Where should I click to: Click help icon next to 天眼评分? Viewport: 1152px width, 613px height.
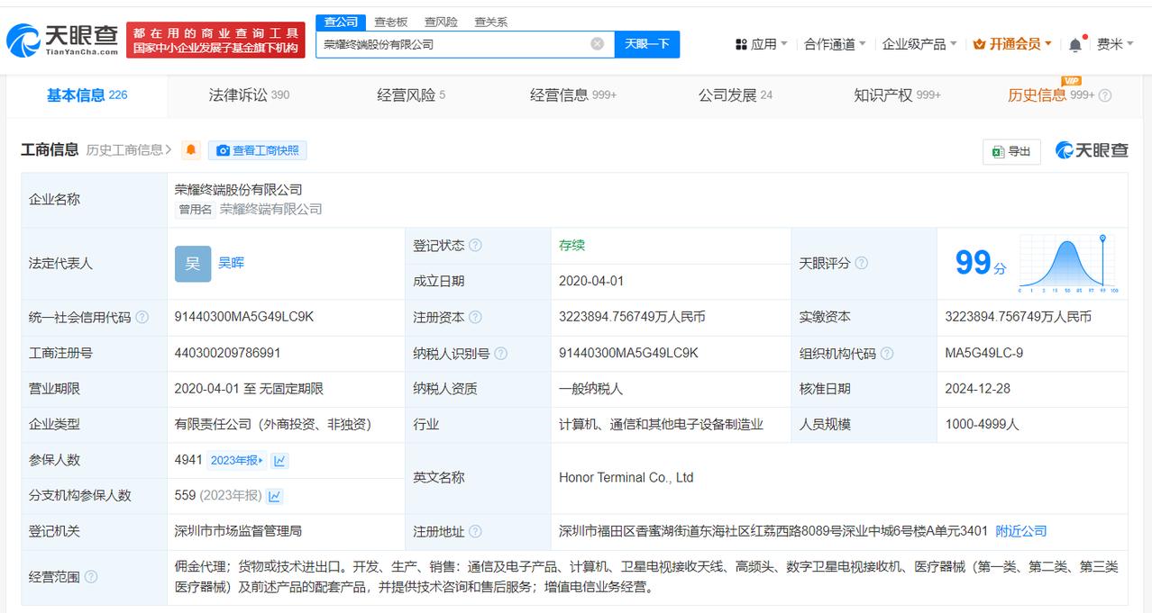click(861, 264)
